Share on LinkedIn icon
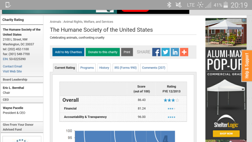This screenshot has width=252, height=142. (x=175, y=52)
